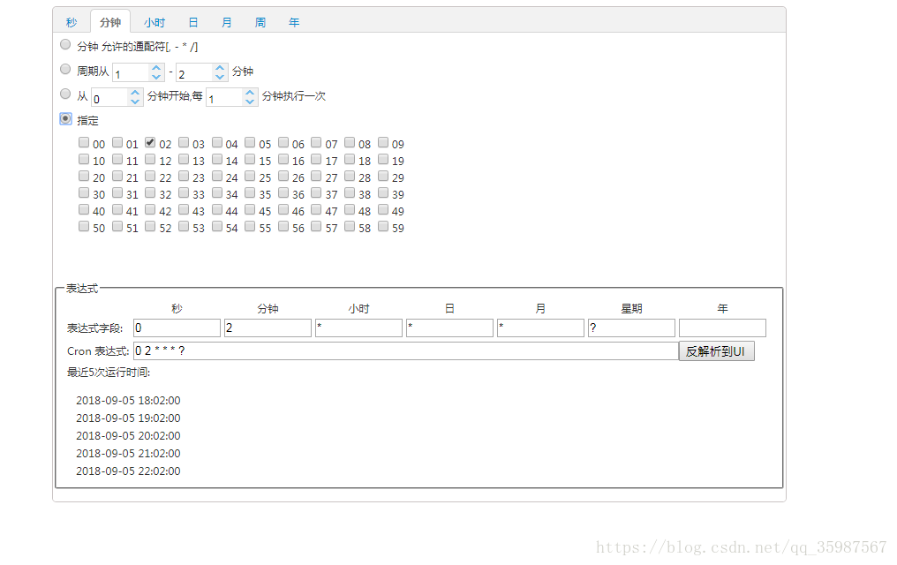
Task: Tick the minute 54 checkbox
Action: click(x=217, y=226)
